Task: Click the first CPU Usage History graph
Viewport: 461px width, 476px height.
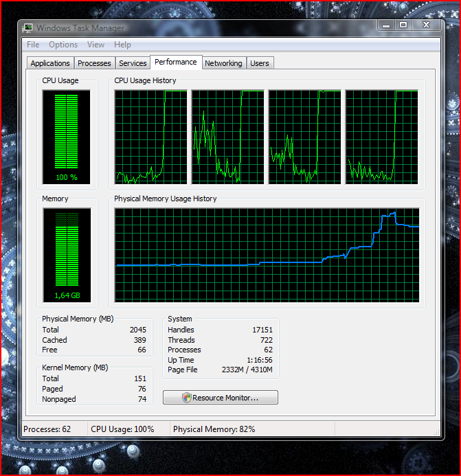Action: click(150, 137)
